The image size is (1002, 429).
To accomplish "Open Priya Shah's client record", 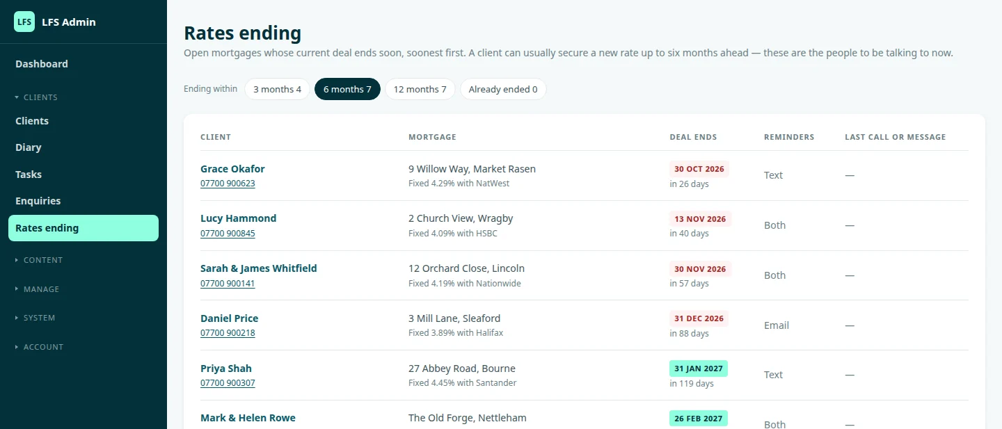I will click(x=226, y=369).
